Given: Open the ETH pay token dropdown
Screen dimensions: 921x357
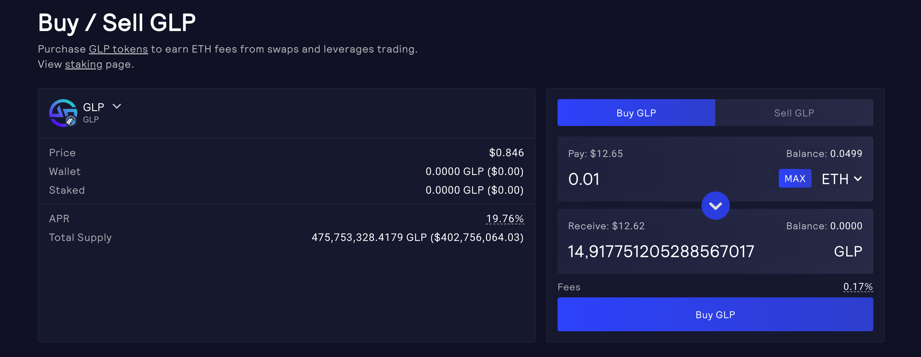Looking at the screenshot, I should (842, 179).
